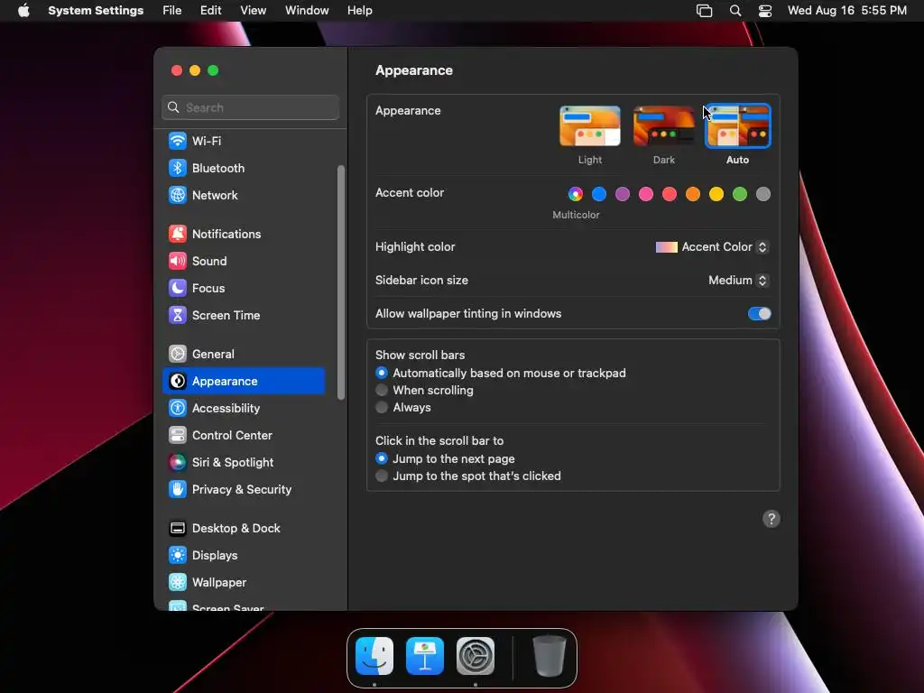
Task: Open Focus settings
Action: pyautogui.click(x=243, y=288)
